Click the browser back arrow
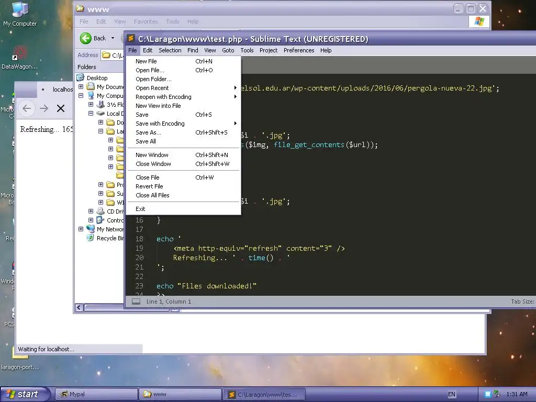This screenshot has width=536, height=402. 27,108
